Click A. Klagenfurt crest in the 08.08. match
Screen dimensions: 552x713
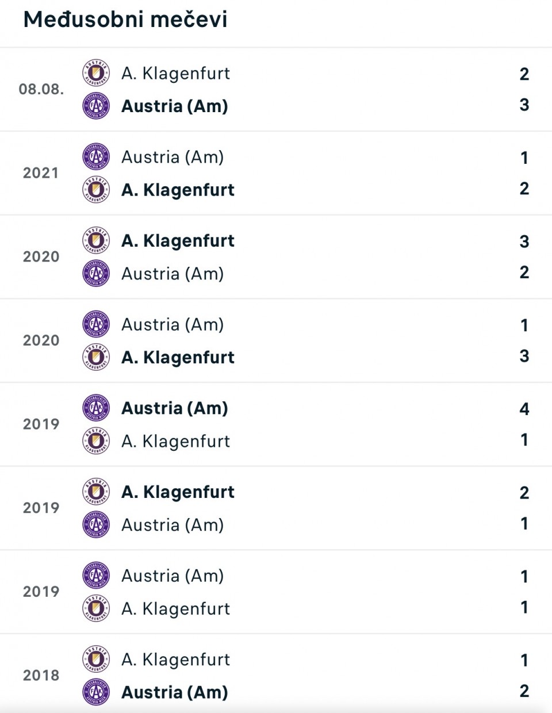click(x=96, y=73)
